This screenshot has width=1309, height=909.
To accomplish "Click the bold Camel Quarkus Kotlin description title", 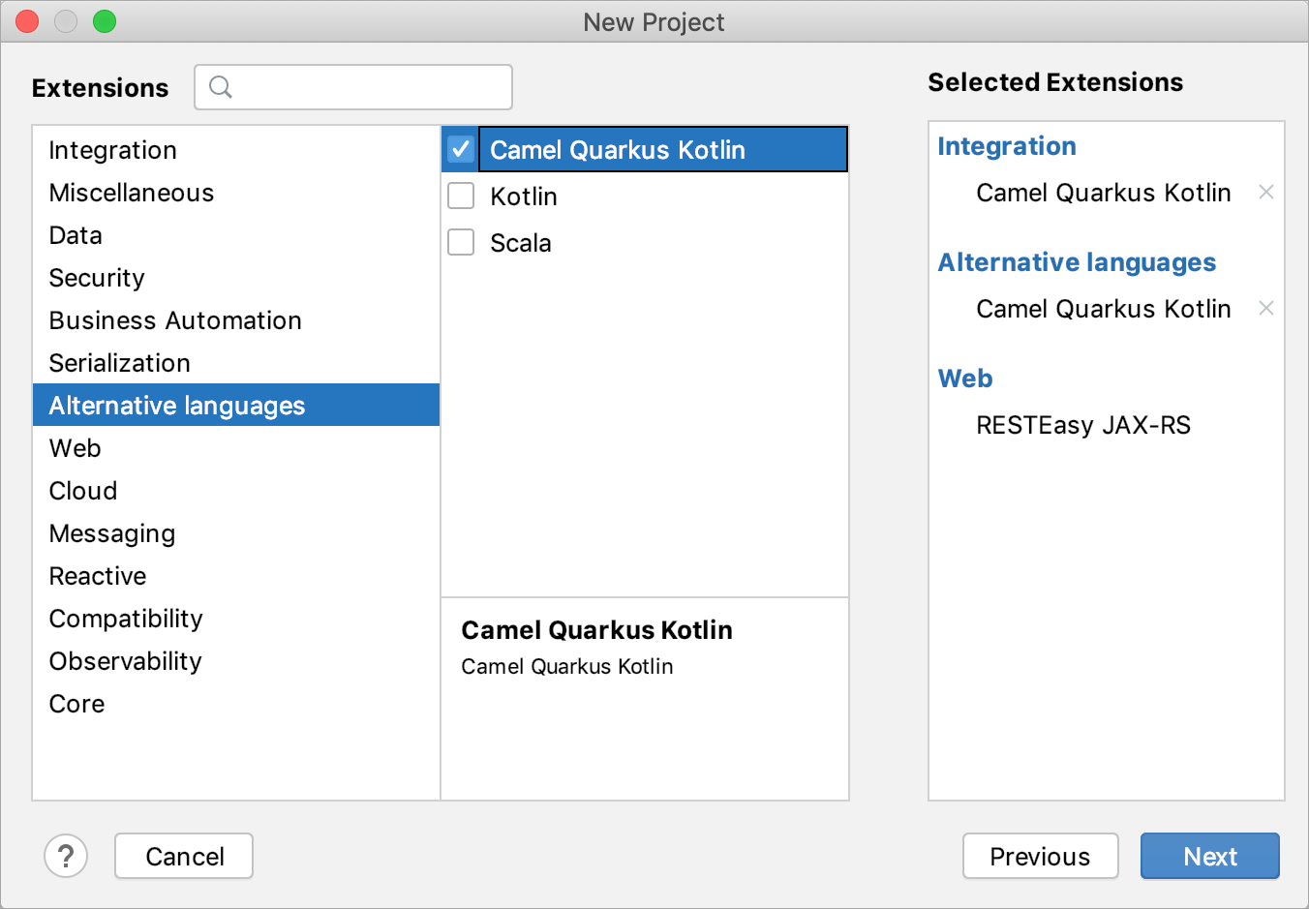I will (x=596, y=630).
